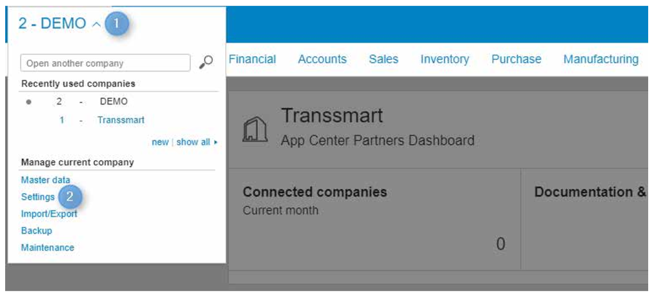Open the Sales menu
The height and width of the screenshot is (298, 654).
[x=383, y=59]
